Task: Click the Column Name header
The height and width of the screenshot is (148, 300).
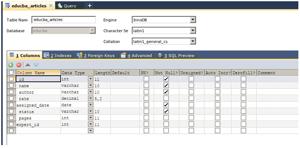Action: click(39, 73)
